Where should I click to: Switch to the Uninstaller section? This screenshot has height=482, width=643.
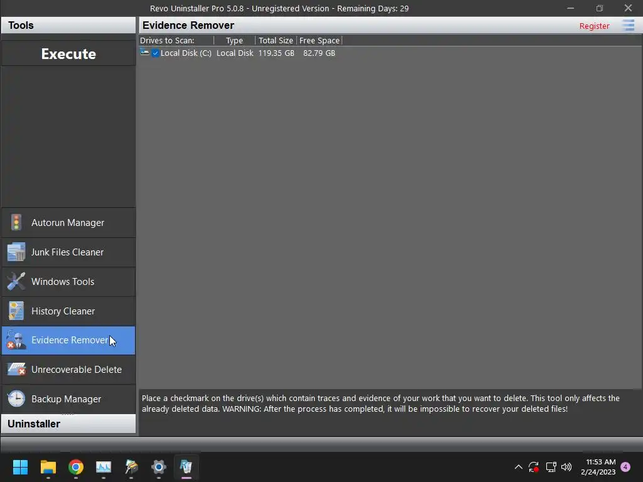[68, 424]
